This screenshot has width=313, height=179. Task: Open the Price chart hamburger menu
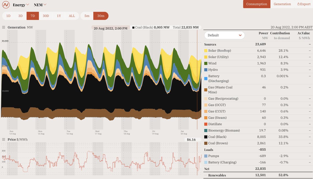click(x=4, y=140)
